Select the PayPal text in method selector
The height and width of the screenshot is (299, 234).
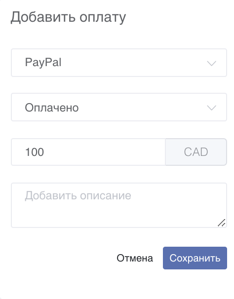click(x=43, y=63)
